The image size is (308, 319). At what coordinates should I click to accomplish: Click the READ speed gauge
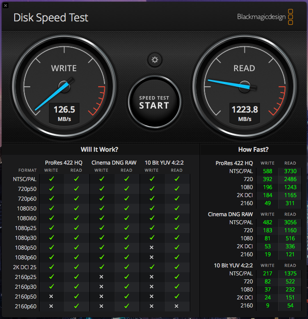[244, 86]
